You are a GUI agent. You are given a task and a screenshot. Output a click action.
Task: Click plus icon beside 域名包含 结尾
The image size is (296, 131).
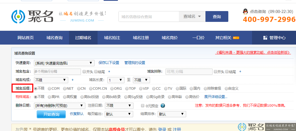coord(109,72)
